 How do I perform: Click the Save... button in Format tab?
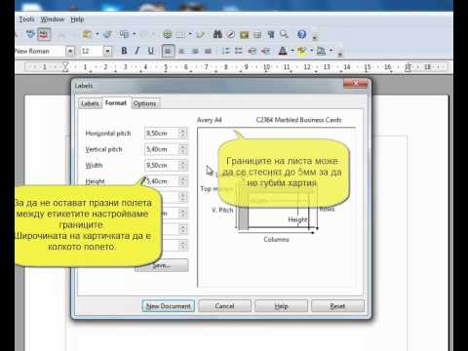(x=161, y=265)
